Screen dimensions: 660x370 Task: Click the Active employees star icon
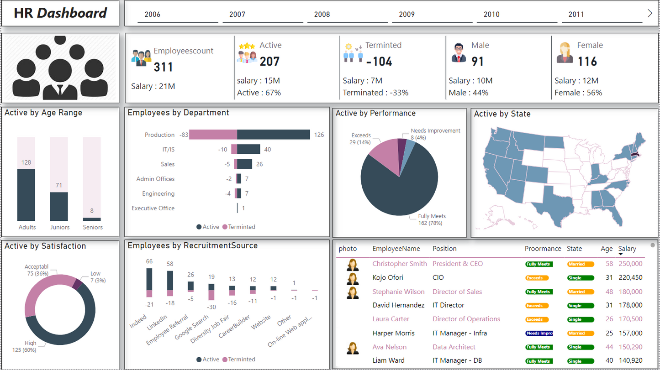pos(247,53)
